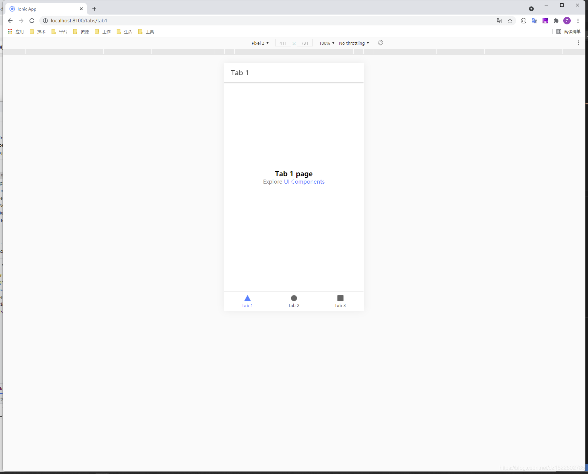Screen dimensions: 588x474
Task: Switch to Tab 3 square tab
Action: pos(340,301)
